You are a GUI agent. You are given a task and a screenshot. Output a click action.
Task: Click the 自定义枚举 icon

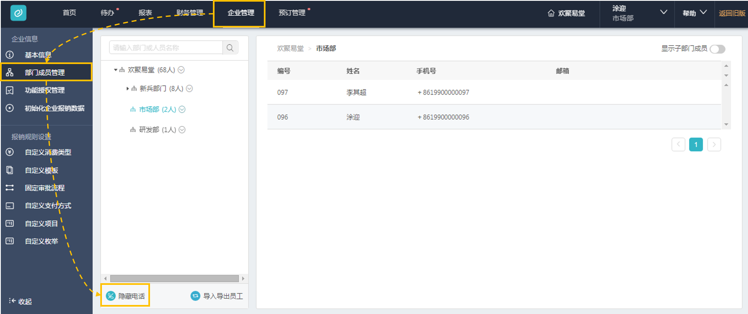(10, 241)
